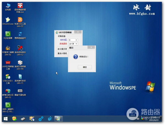The width and height of the screenshot is (165, 125).
Task: Click the 确定 button in the prompt dialog
Action: [85, 67]
